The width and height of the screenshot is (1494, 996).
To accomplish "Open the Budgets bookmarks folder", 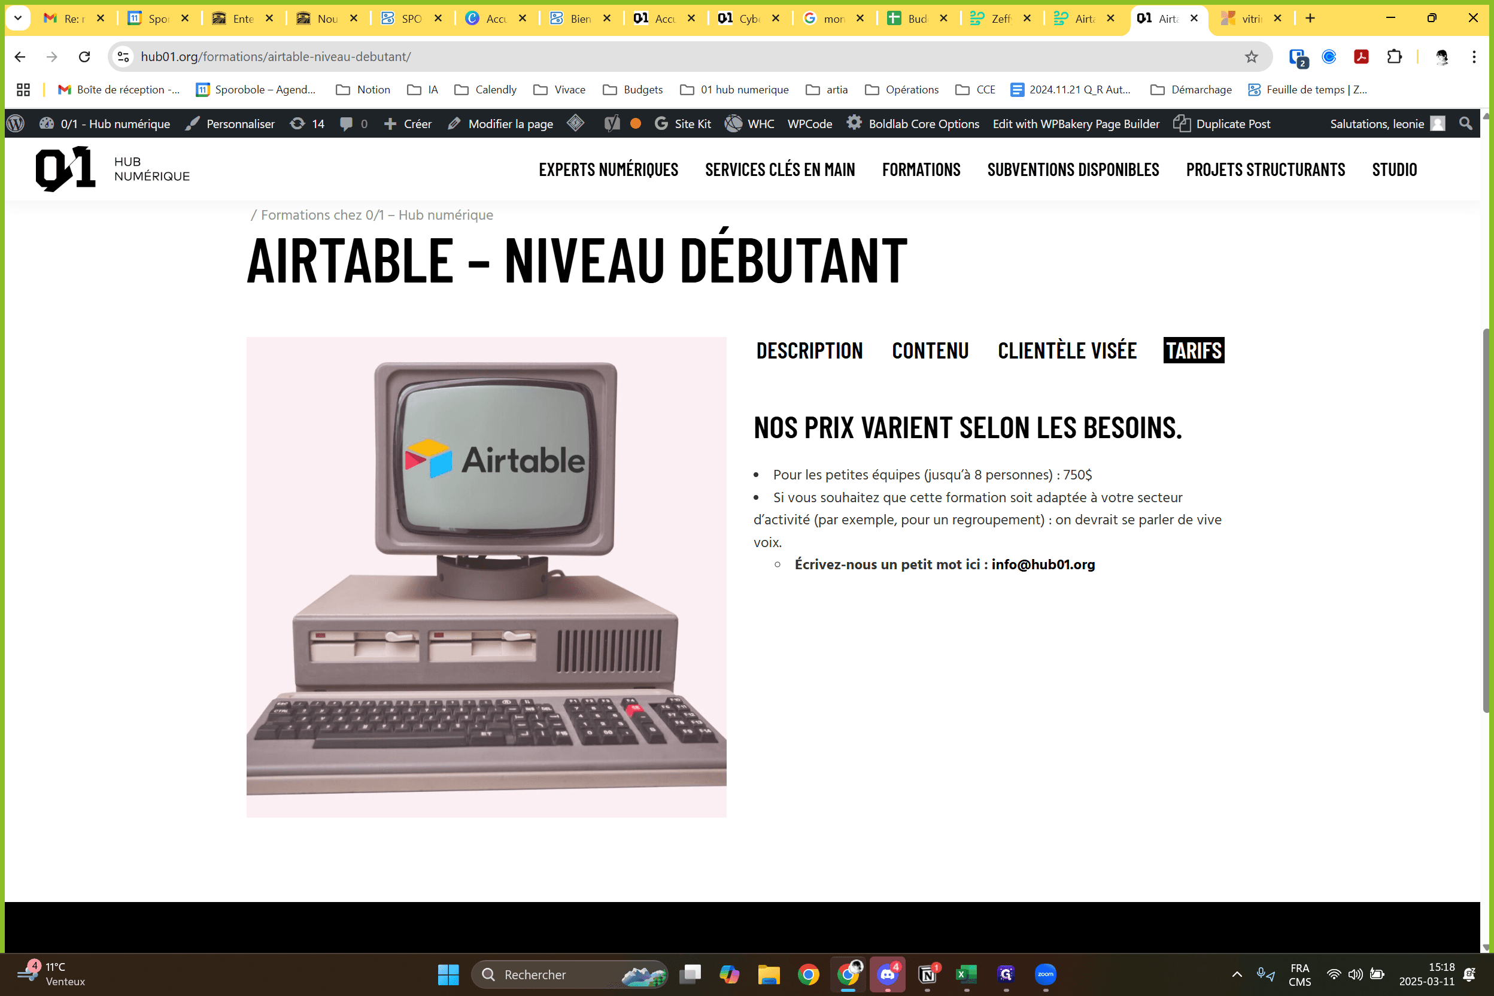I will tap(633, 90).
